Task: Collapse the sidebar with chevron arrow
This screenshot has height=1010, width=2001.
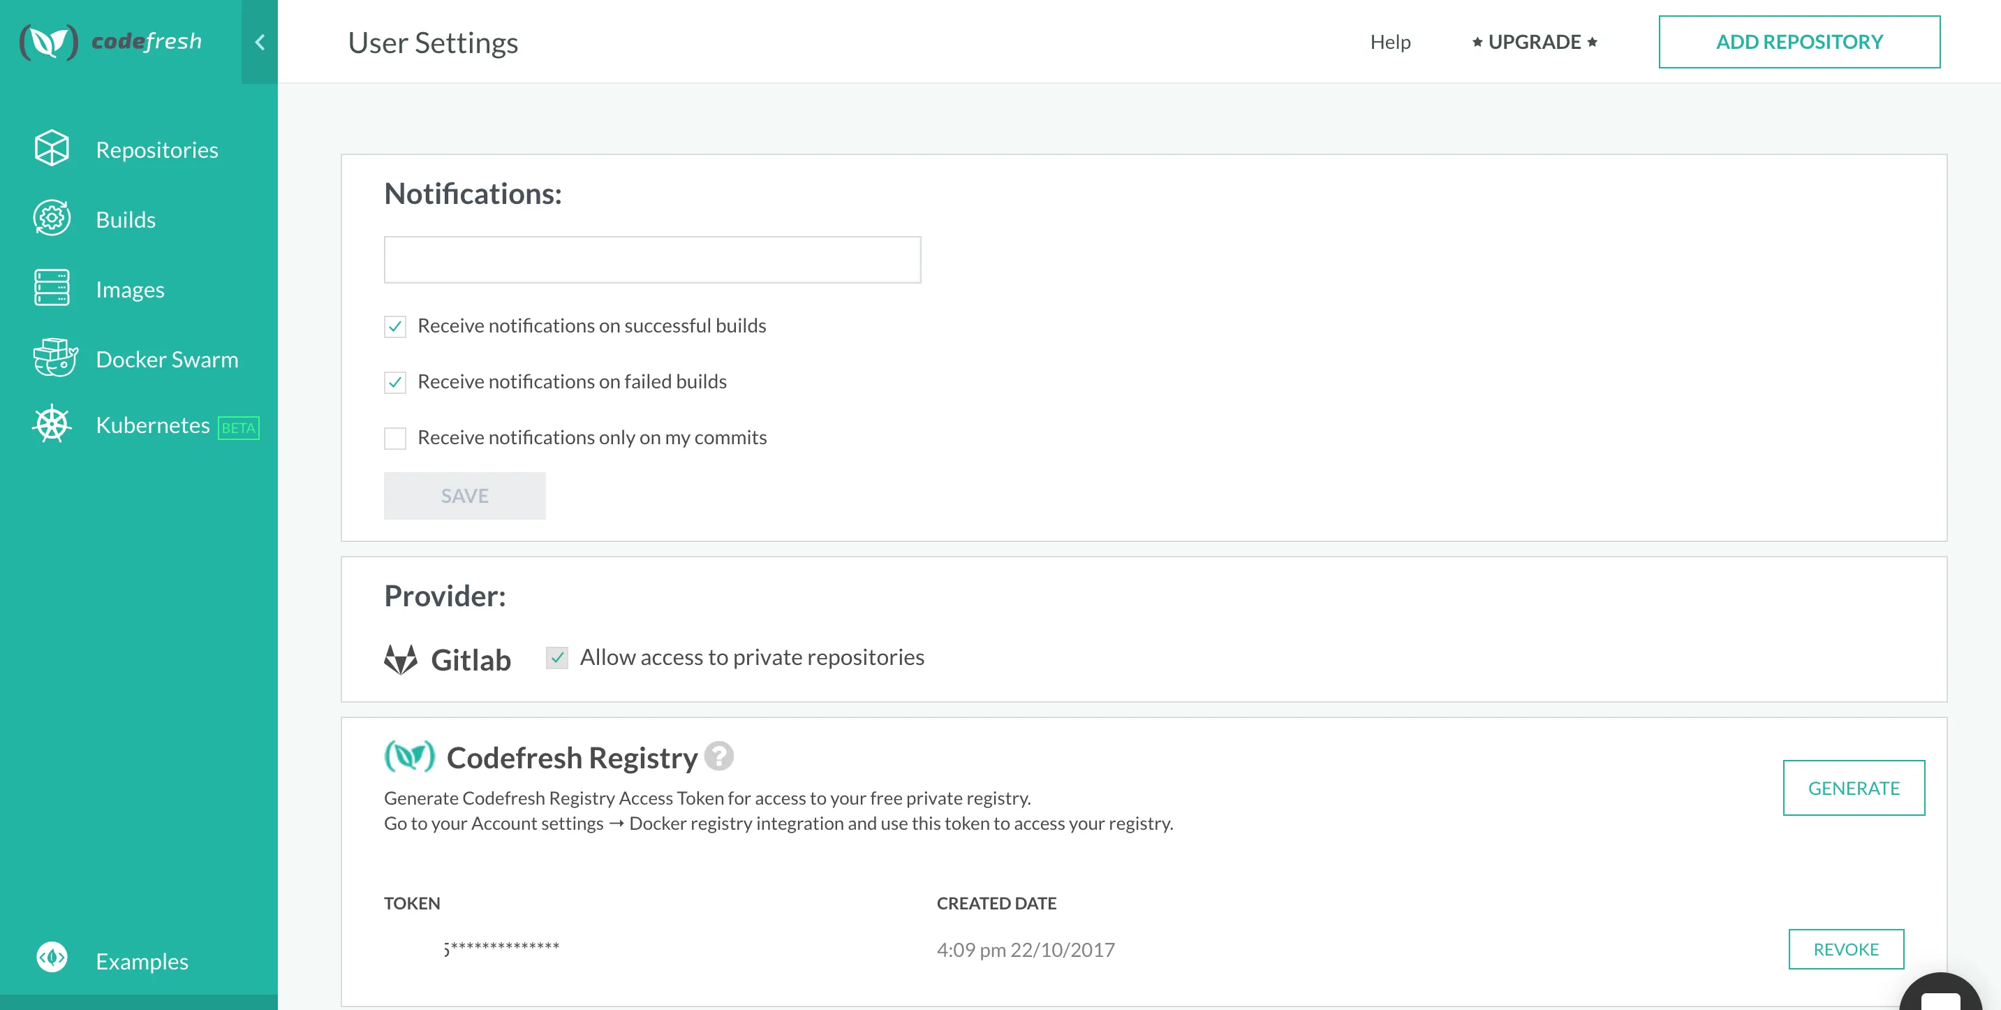Action: pyautogui.click(x=260, y=42)
